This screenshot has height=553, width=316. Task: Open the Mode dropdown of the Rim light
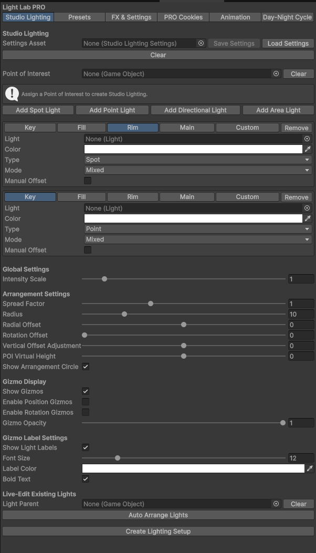pyautogui.click(x=198, y=170)
